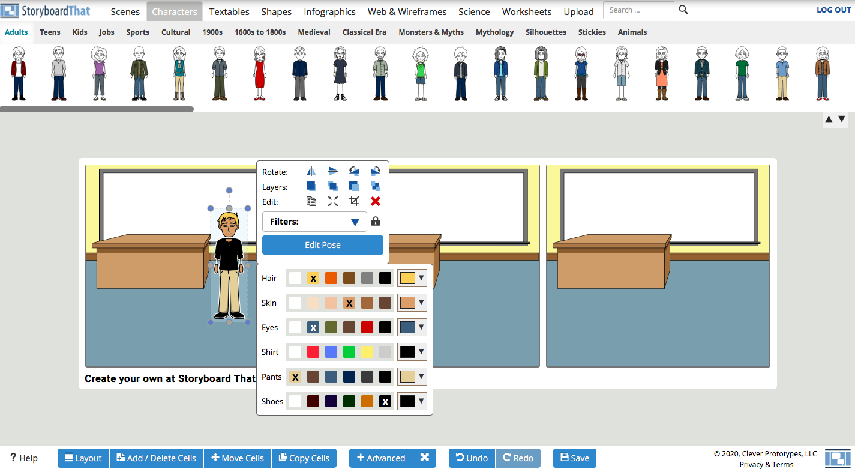This screenshot has width=855, height=472.
Task: Enable the red eye color option
Action: click(x=367, y=327)
